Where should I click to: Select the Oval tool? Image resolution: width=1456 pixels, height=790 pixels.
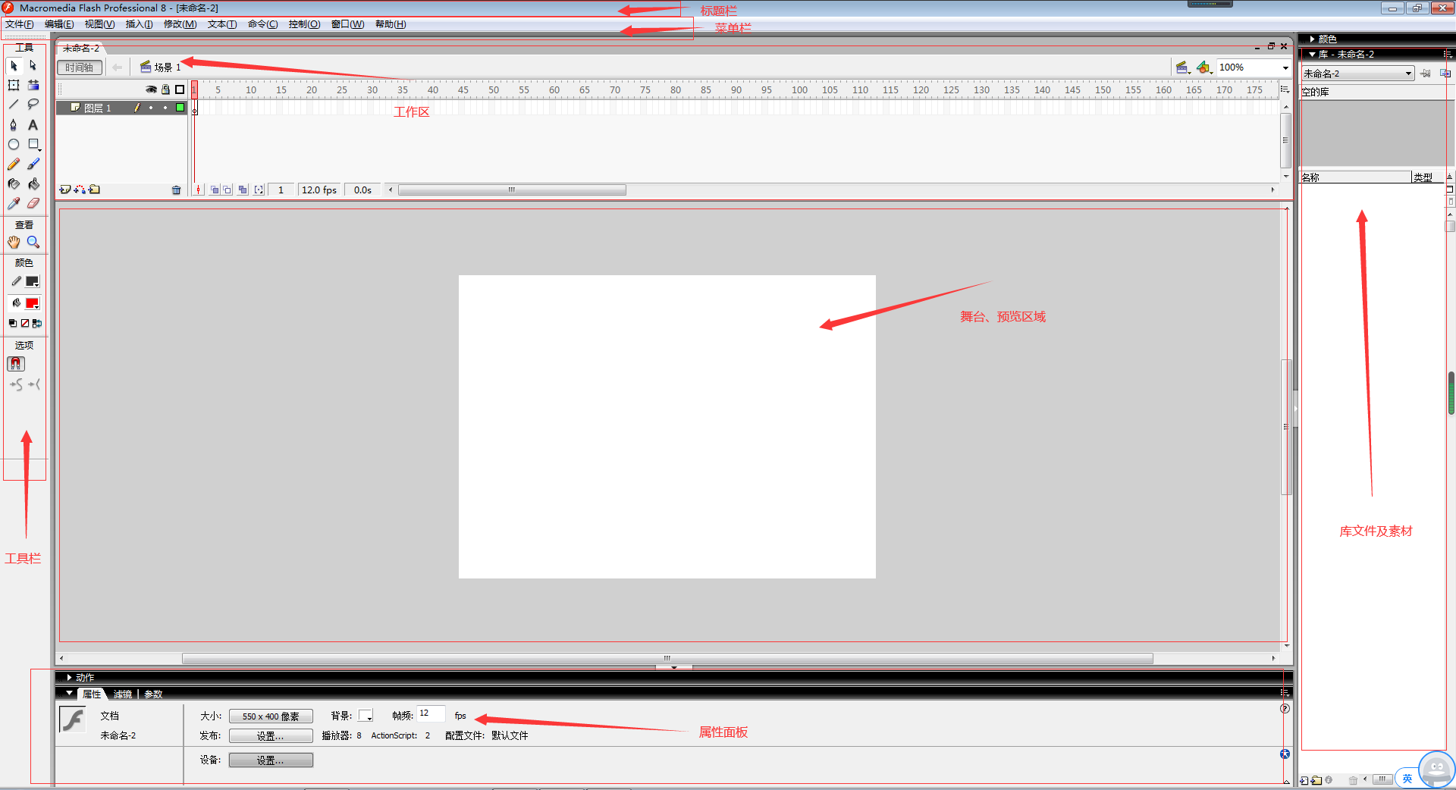click(x=14, y=144)
